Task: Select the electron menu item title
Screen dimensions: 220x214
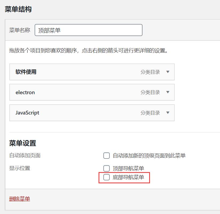Action: 25,92
